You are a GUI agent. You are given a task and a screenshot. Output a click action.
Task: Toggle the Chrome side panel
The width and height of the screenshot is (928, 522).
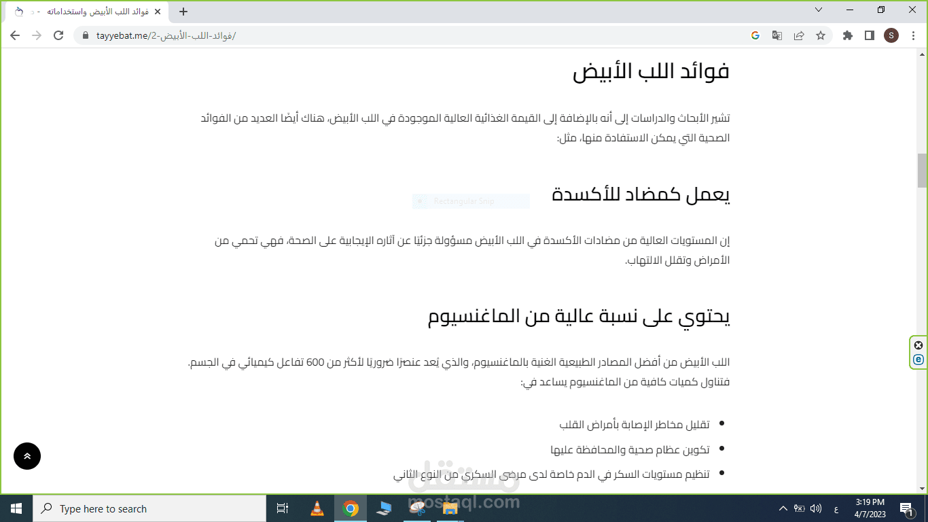click(869, 35)
